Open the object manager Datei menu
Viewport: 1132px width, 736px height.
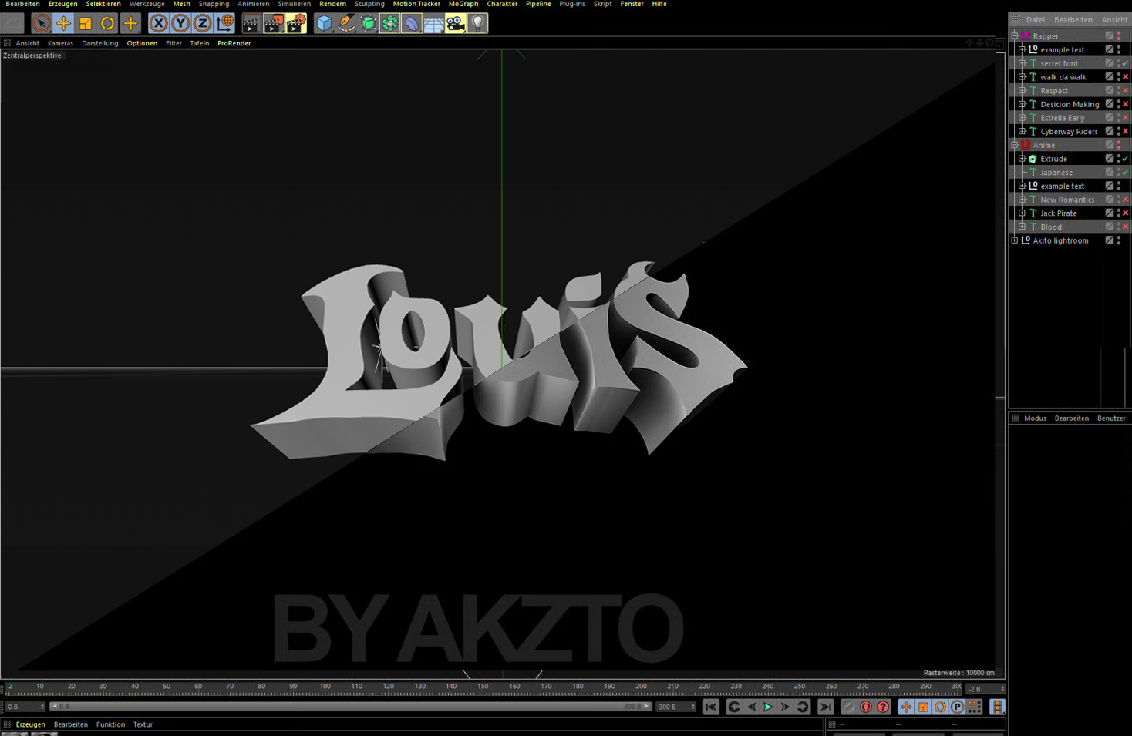click(x=1036, y=20)
